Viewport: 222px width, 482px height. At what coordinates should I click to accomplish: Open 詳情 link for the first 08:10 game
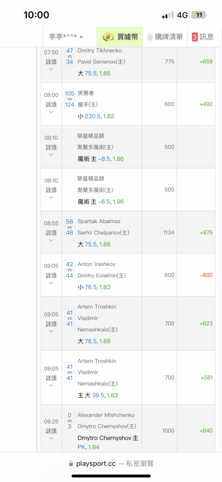pyautogui.click(x=51, y=147)
